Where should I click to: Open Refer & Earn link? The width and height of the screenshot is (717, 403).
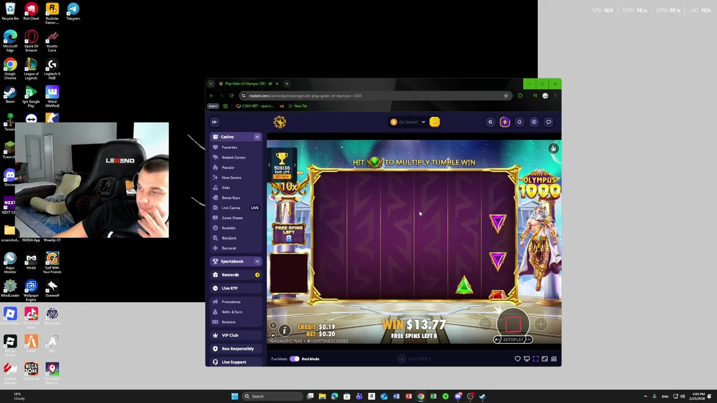tap(231, 312)
